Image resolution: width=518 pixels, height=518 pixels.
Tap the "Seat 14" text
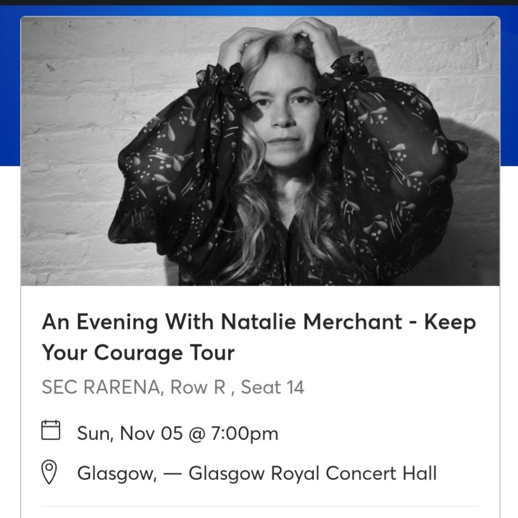point(272,387)
